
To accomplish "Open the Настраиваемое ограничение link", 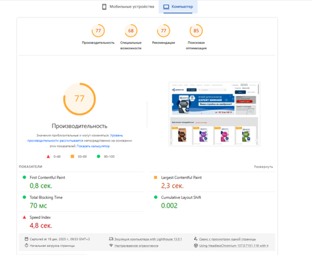I will pos(136,246).
